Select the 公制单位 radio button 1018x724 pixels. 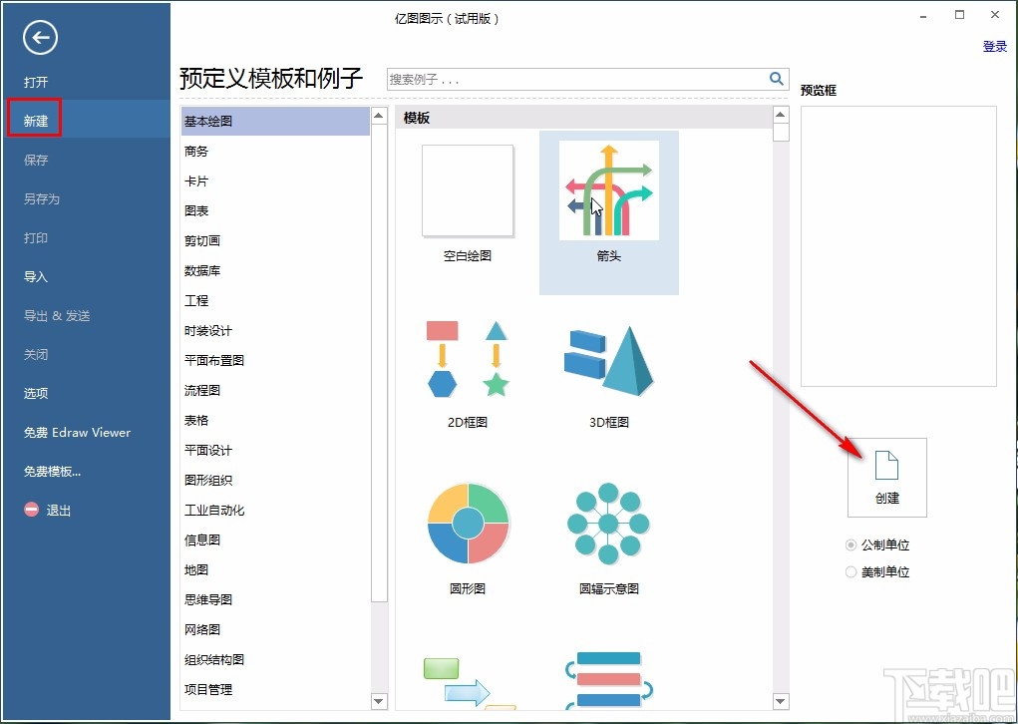coord(850,544)
